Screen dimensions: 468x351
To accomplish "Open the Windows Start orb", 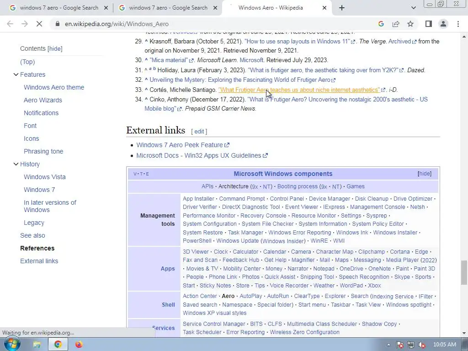I will click(x=12, y=344).
